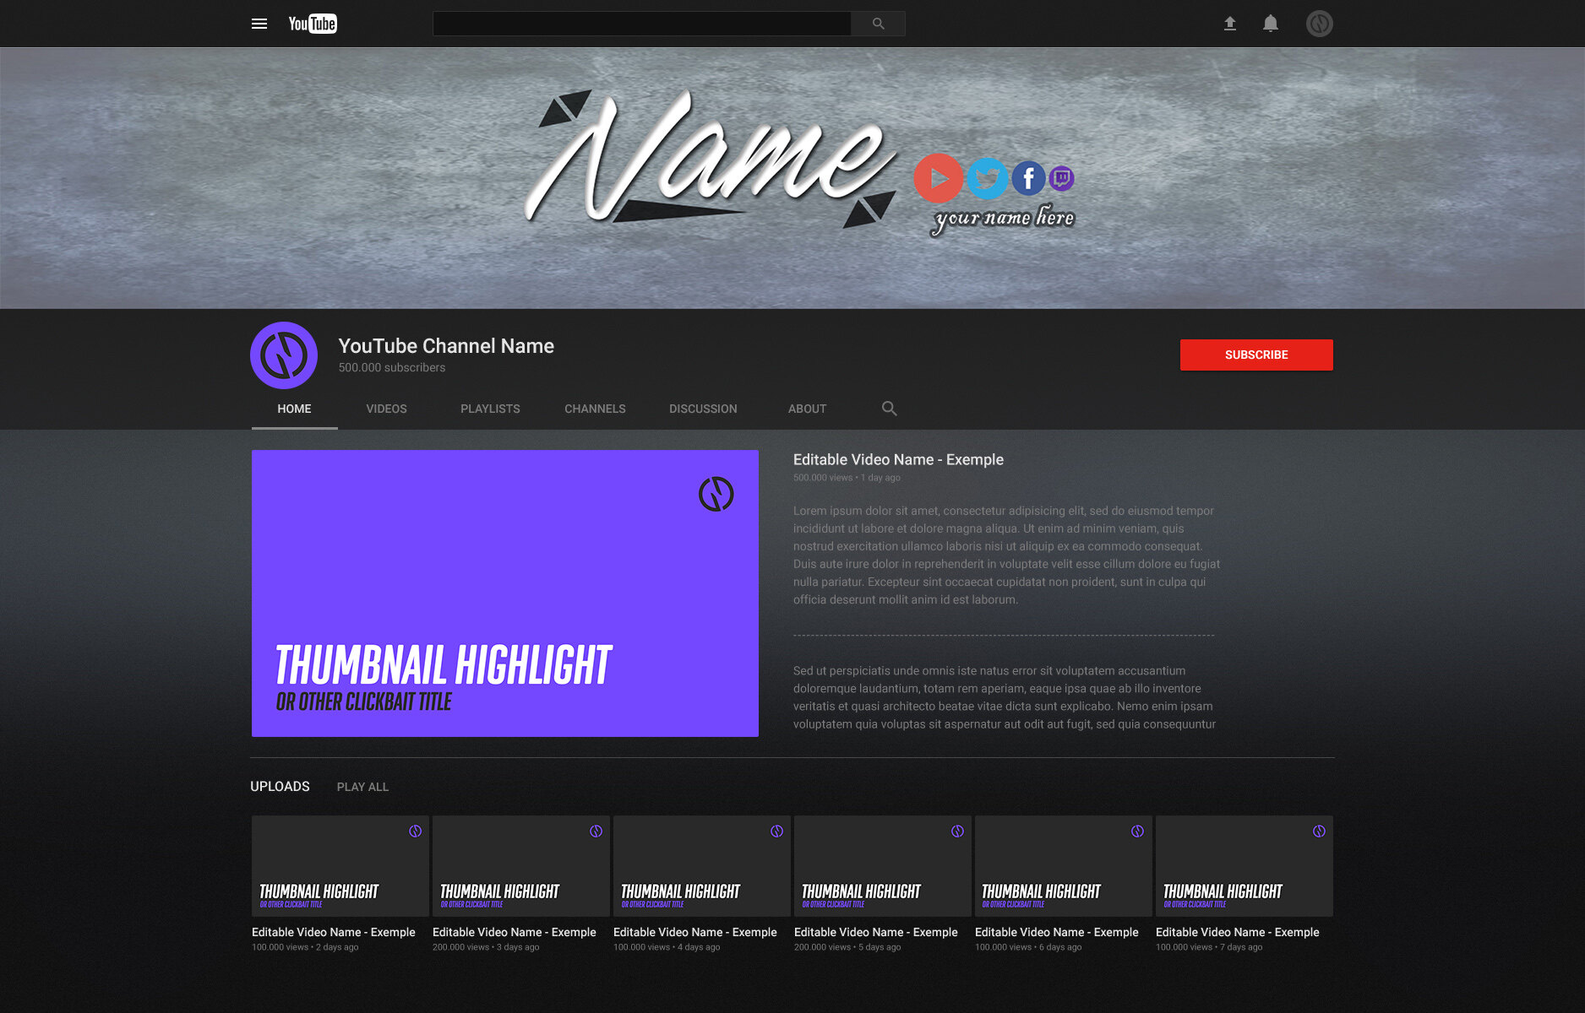
Task: Click the red Subscribe button
Action: tap(1255, 355)
